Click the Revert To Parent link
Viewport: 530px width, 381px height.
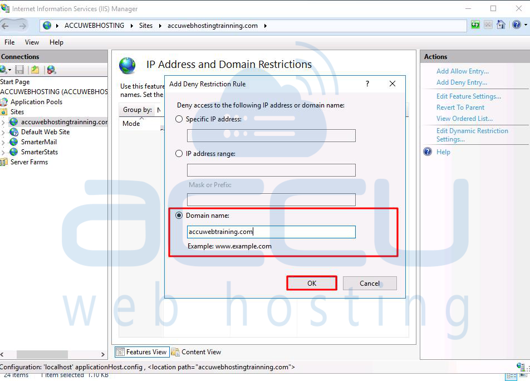(x=460, y=108)
